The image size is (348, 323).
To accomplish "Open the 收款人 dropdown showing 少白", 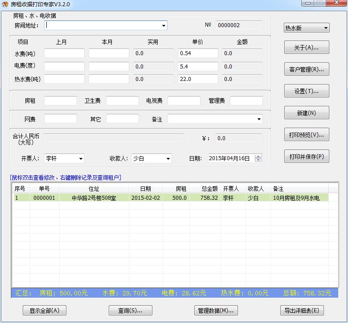I will pos(168,158).
